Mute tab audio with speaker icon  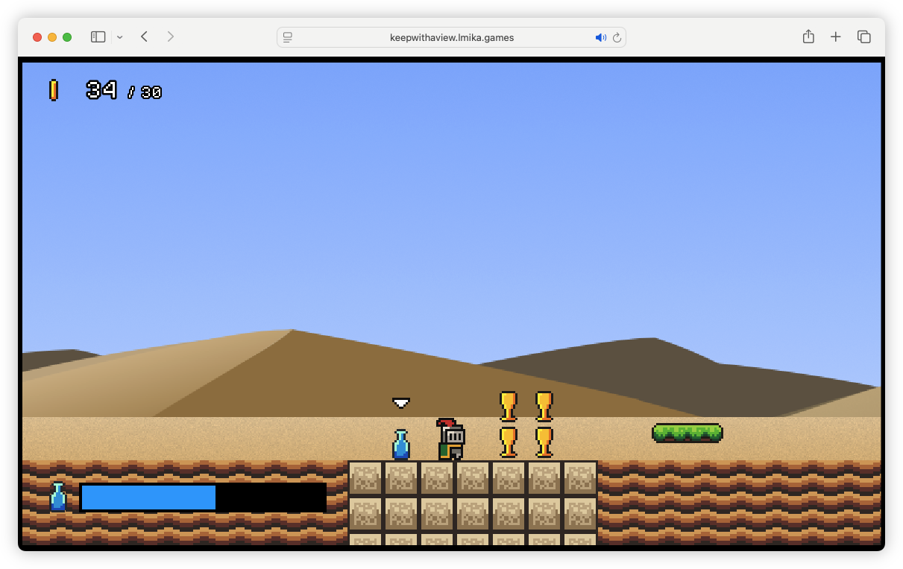coord(600,37)
